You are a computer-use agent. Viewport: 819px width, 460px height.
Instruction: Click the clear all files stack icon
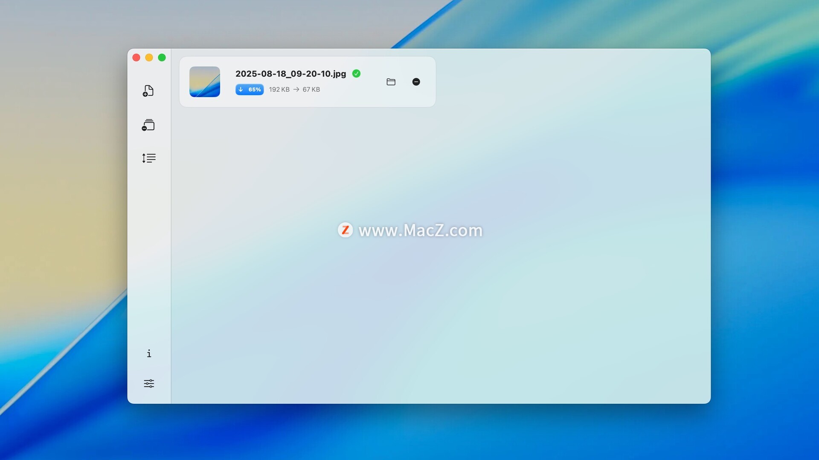pos(148,125)
